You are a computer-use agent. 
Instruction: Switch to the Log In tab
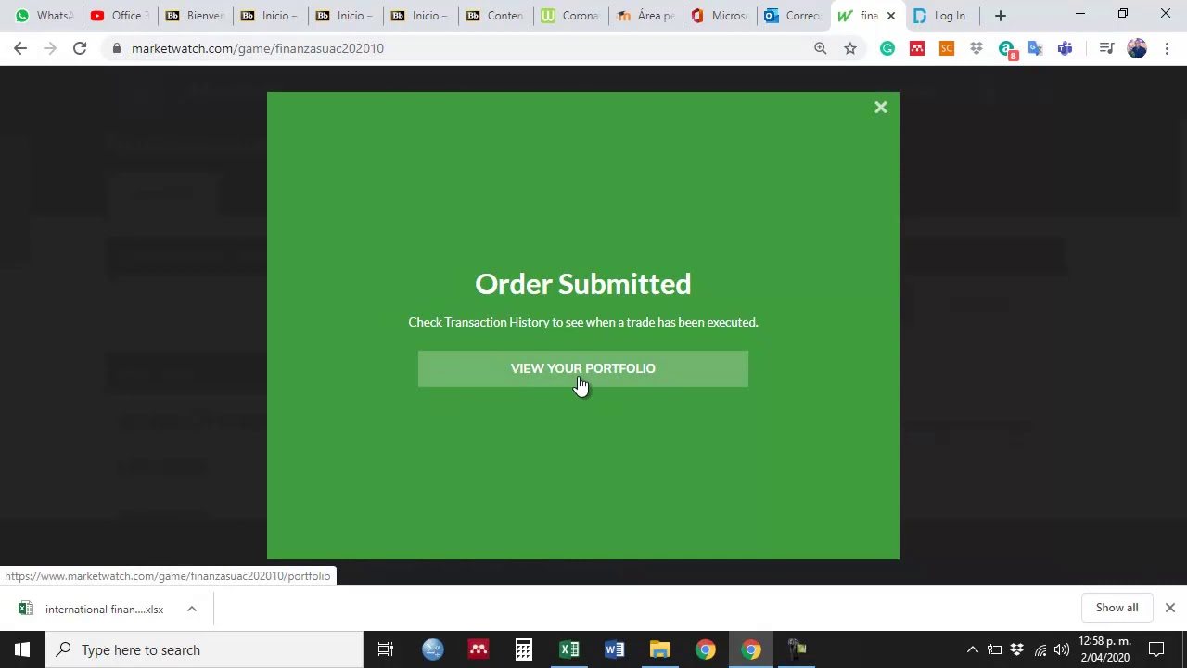click(941, 16)
